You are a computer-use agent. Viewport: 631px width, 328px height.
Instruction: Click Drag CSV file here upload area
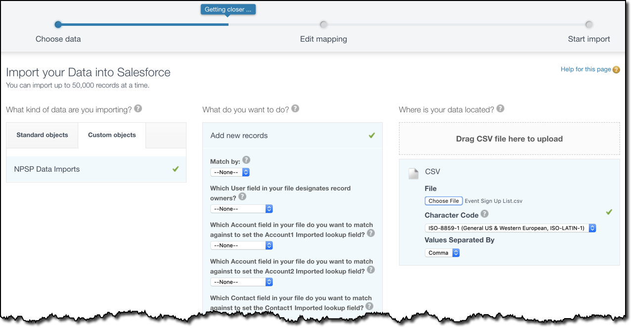click(509, 139)
